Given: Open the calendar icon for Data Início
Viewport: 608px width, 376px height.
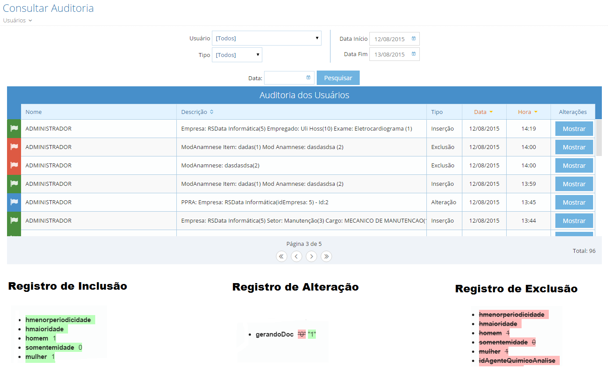Looking at the screenshot, I should point(414,39).
